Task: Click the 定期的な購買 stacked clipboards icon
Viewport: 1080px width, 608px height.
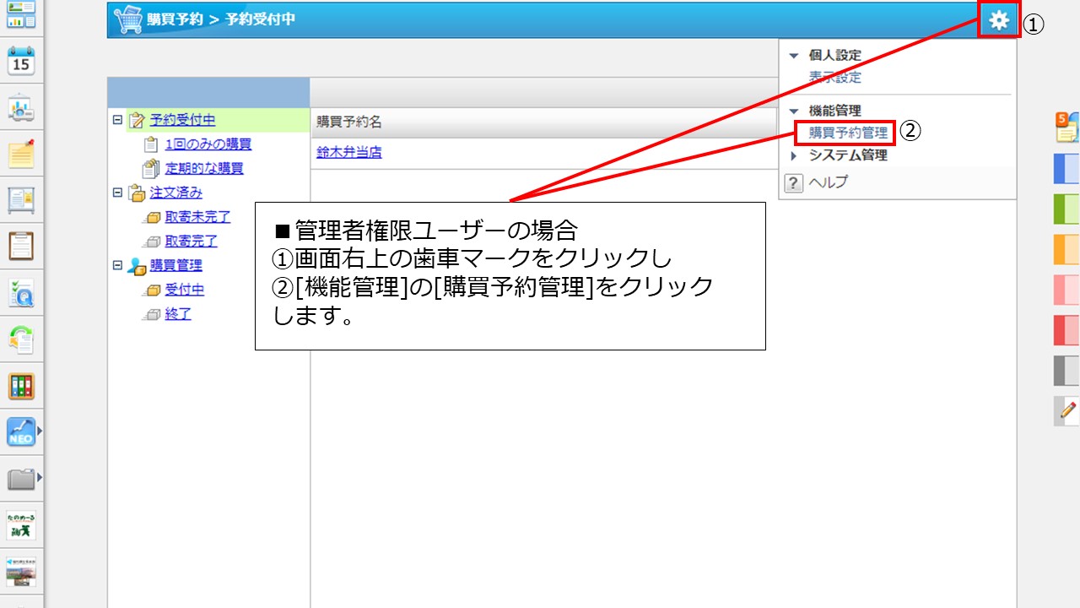Action: click(x=151, y=169)
